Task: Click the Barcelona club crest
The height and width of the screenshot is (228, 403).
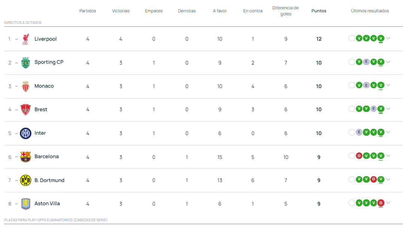Action: click(25, 157)
